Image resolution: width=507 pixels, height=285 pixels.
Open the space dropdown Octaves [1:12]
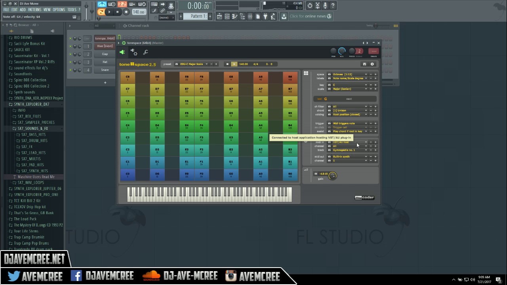point(350,74)
